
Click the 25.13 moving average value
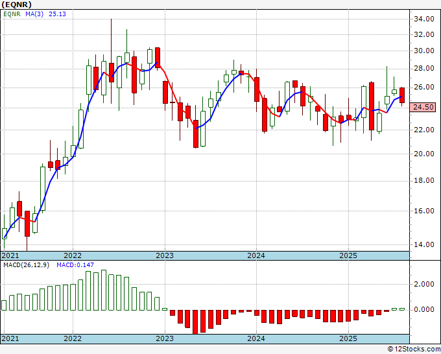(x=57, y=14)
